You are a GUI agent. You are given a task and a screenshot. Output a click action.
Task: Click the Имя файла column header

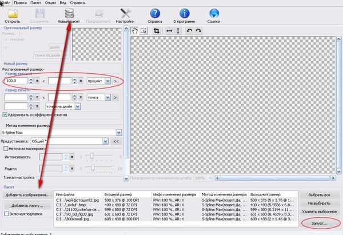pyautogui.click(x=78, y=194)
